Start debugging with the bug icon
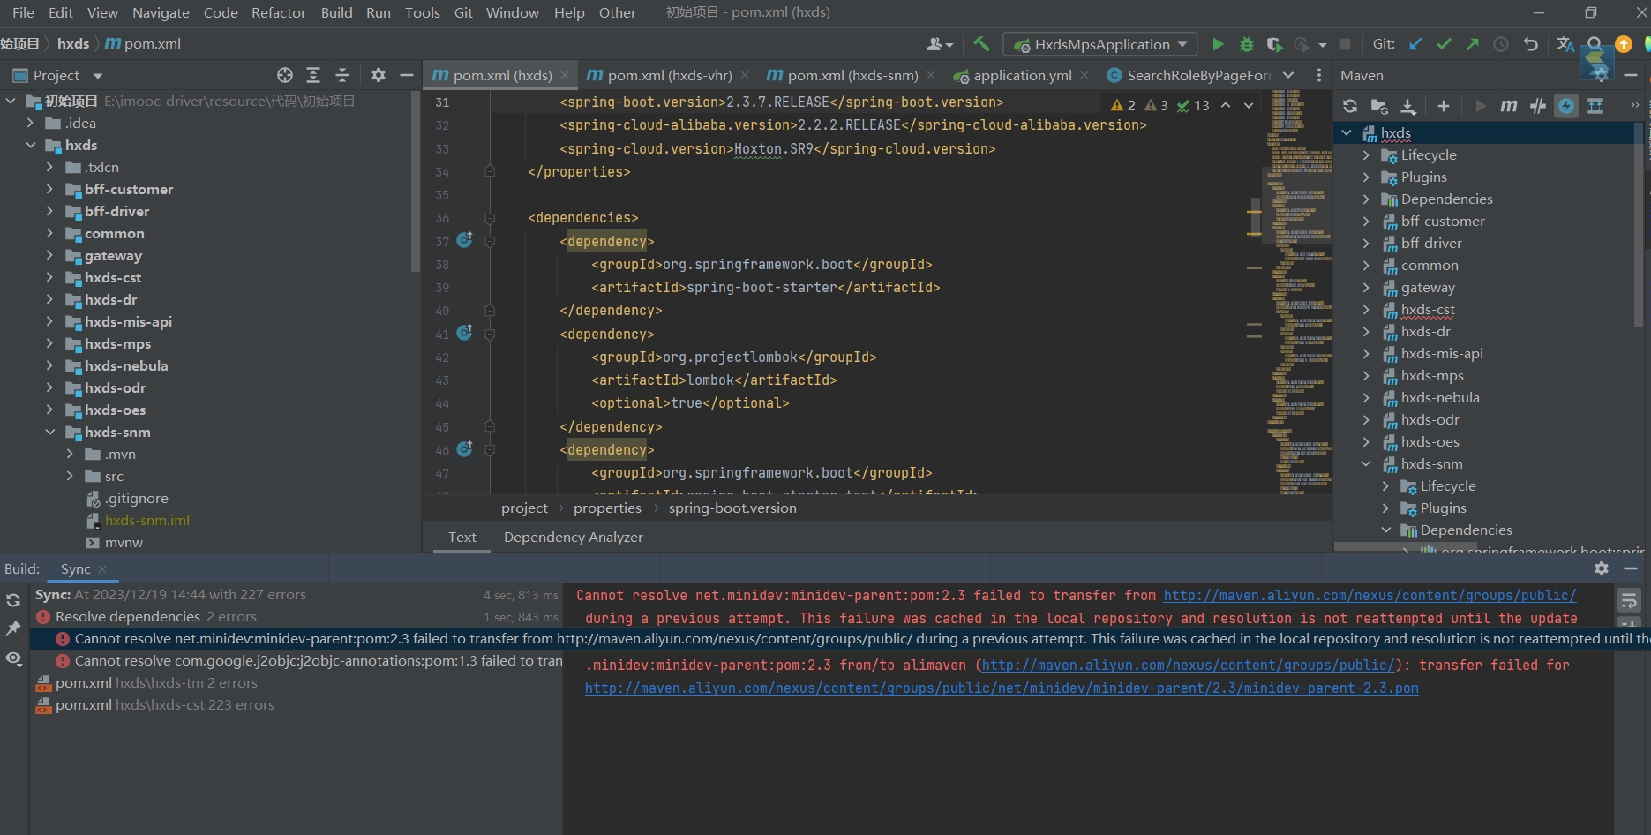 click(1246, 44)
